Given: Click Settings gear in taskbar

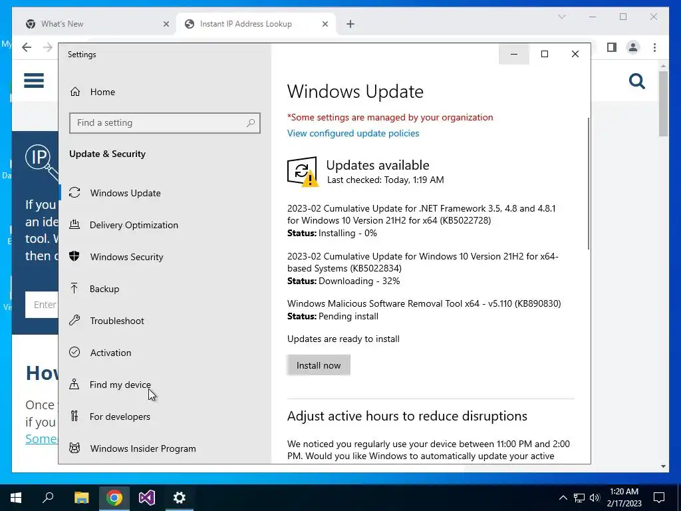Looking at the screenshot, I should tap(179, 498).
